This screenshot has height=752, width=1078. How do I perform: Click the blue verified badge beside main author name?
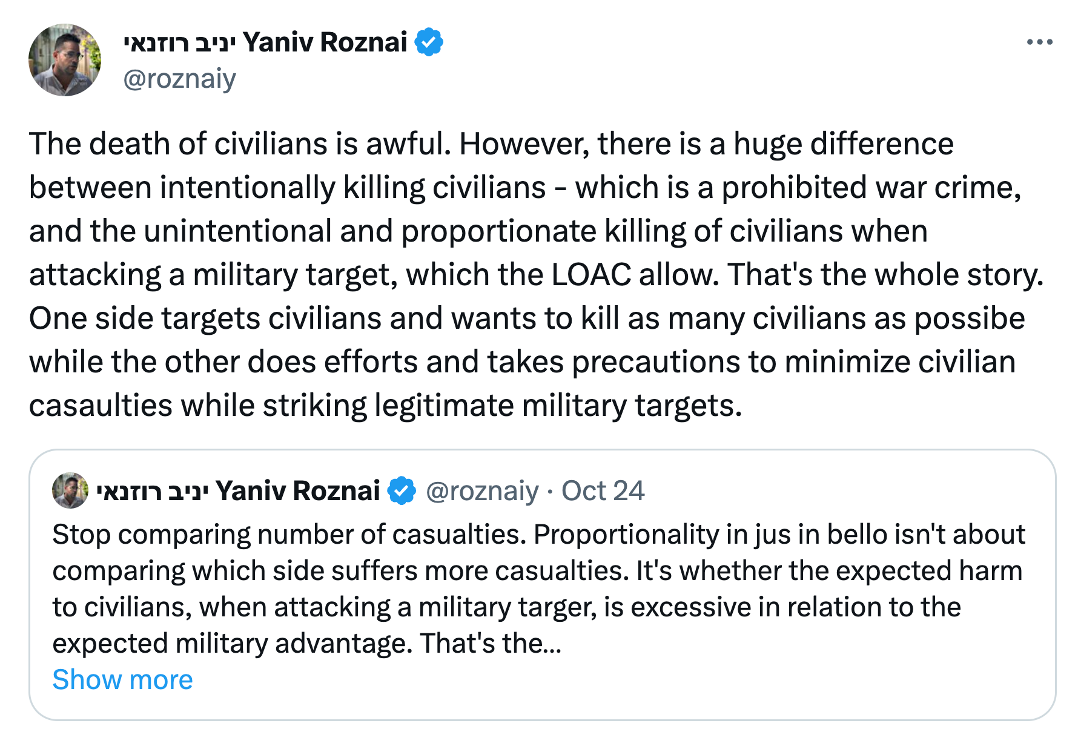[x=429, y=42]
